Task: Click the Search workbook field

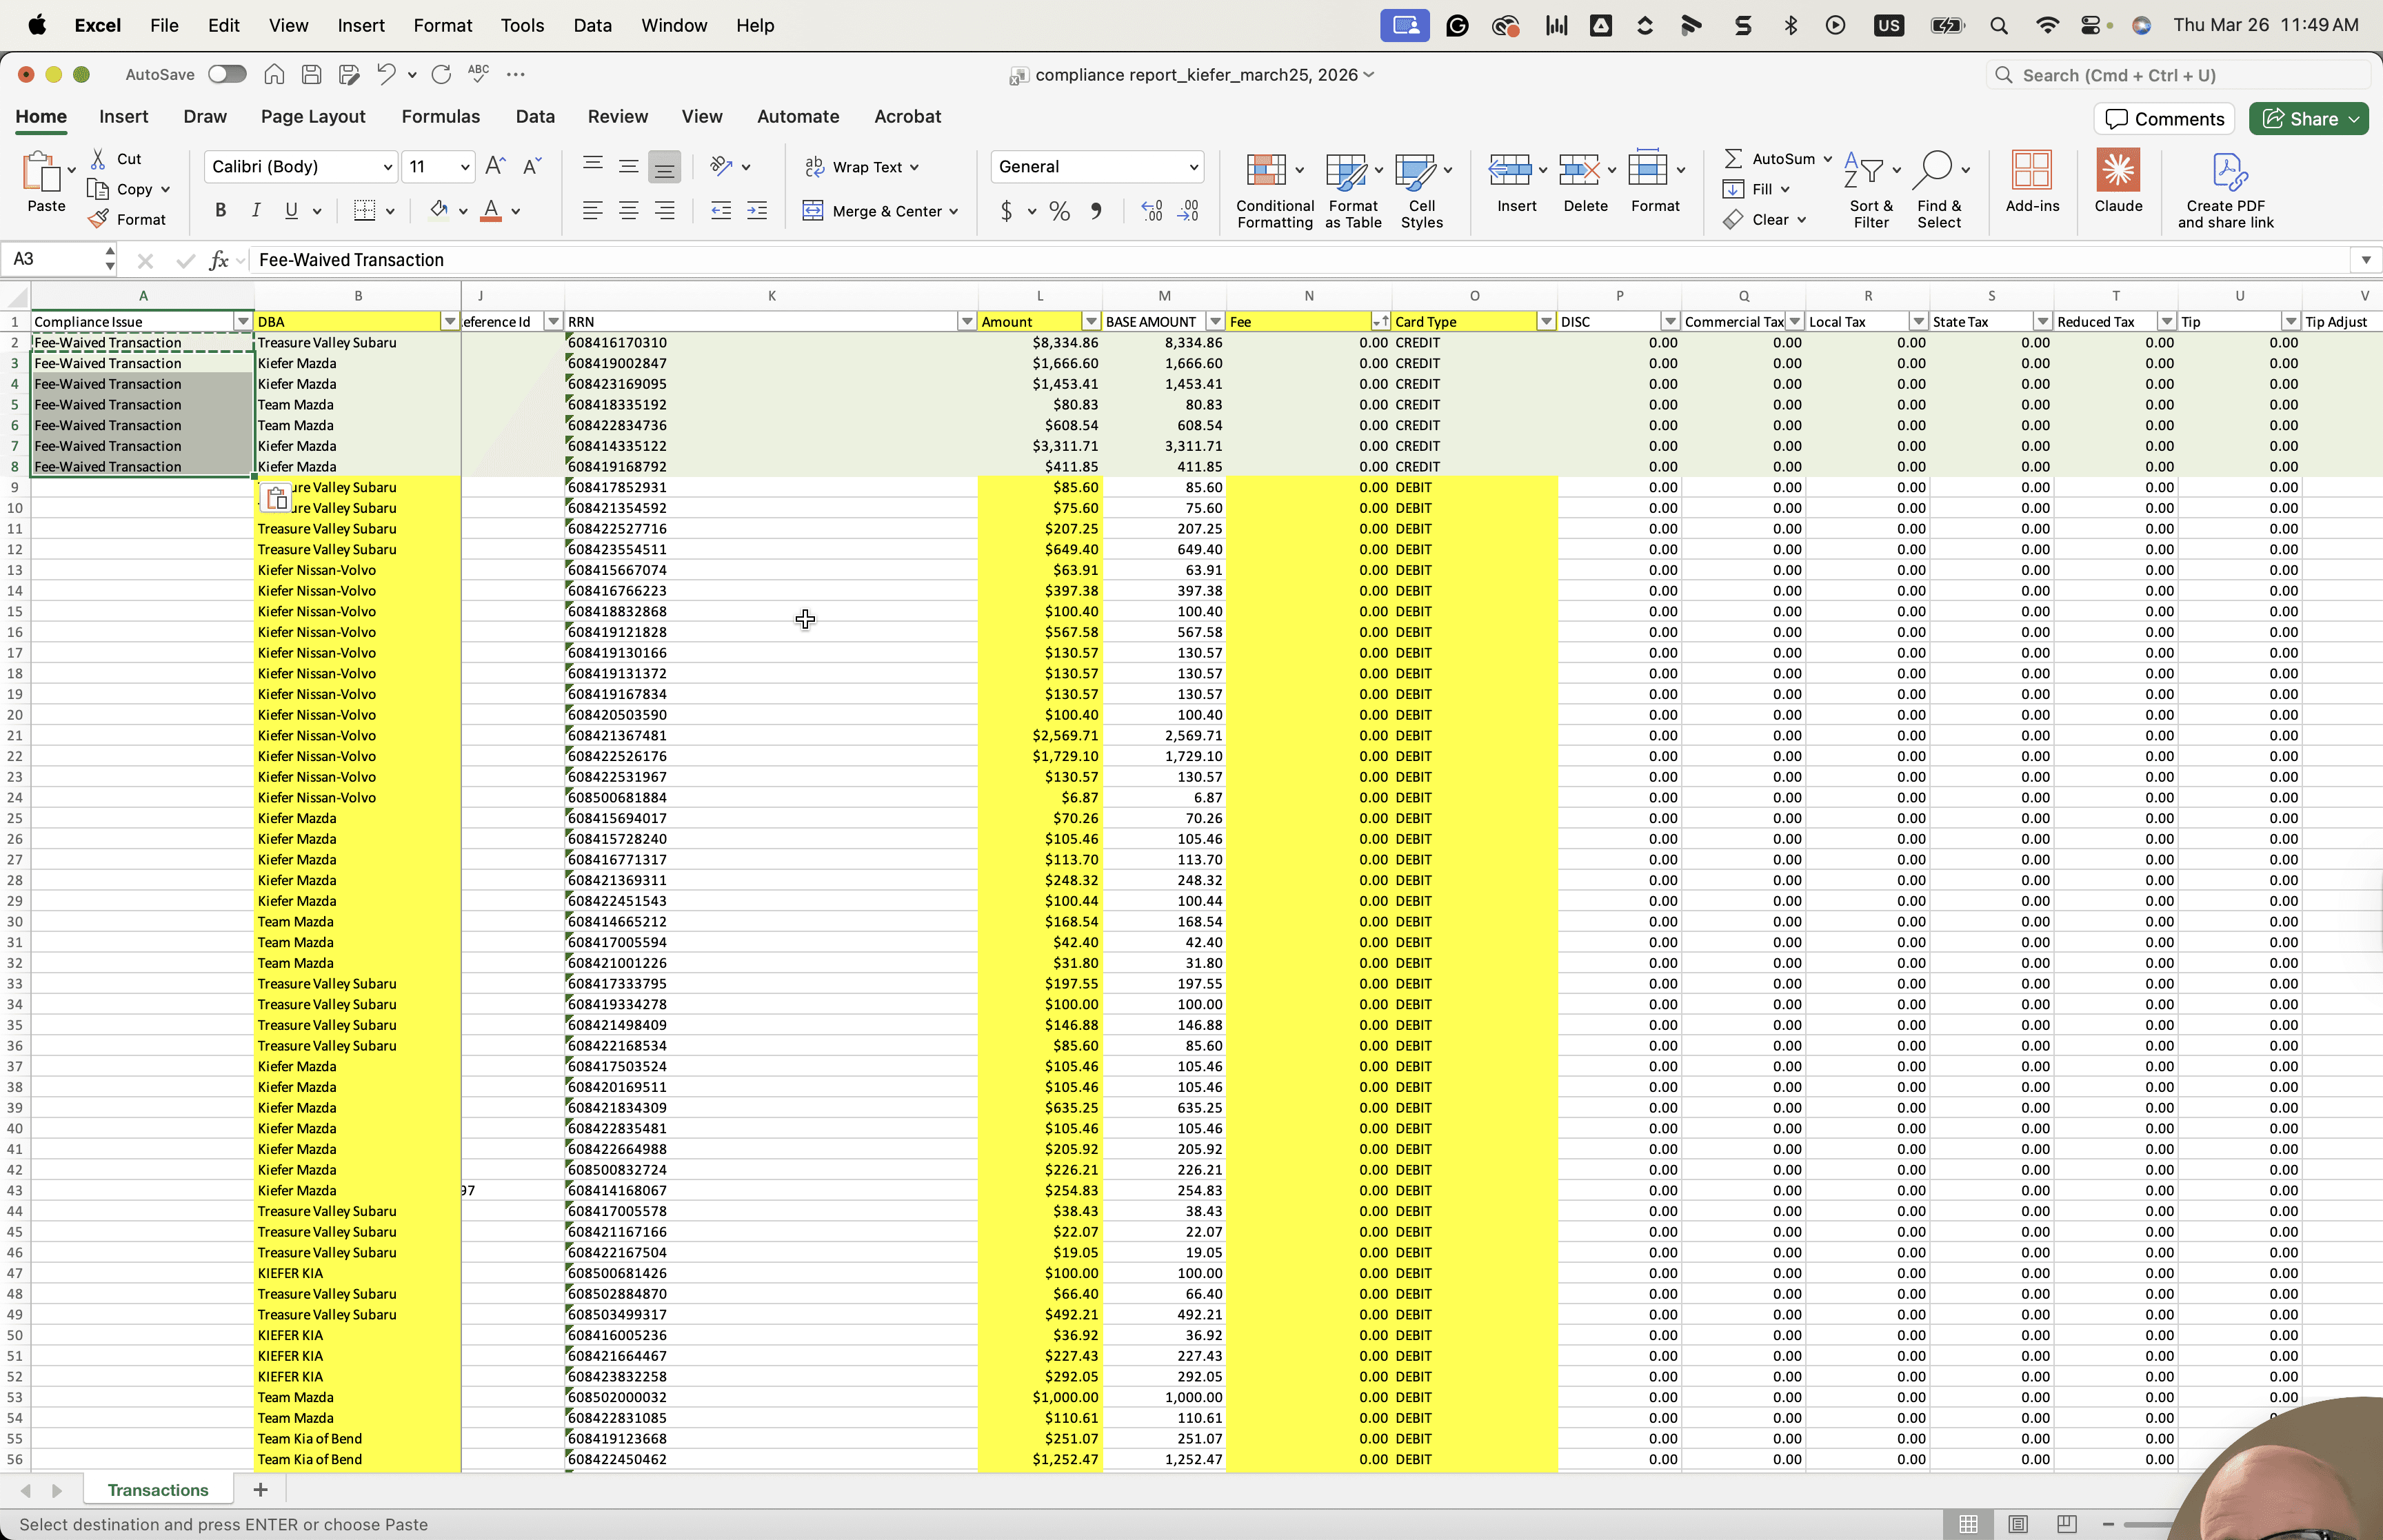Action: [2177, 75]
